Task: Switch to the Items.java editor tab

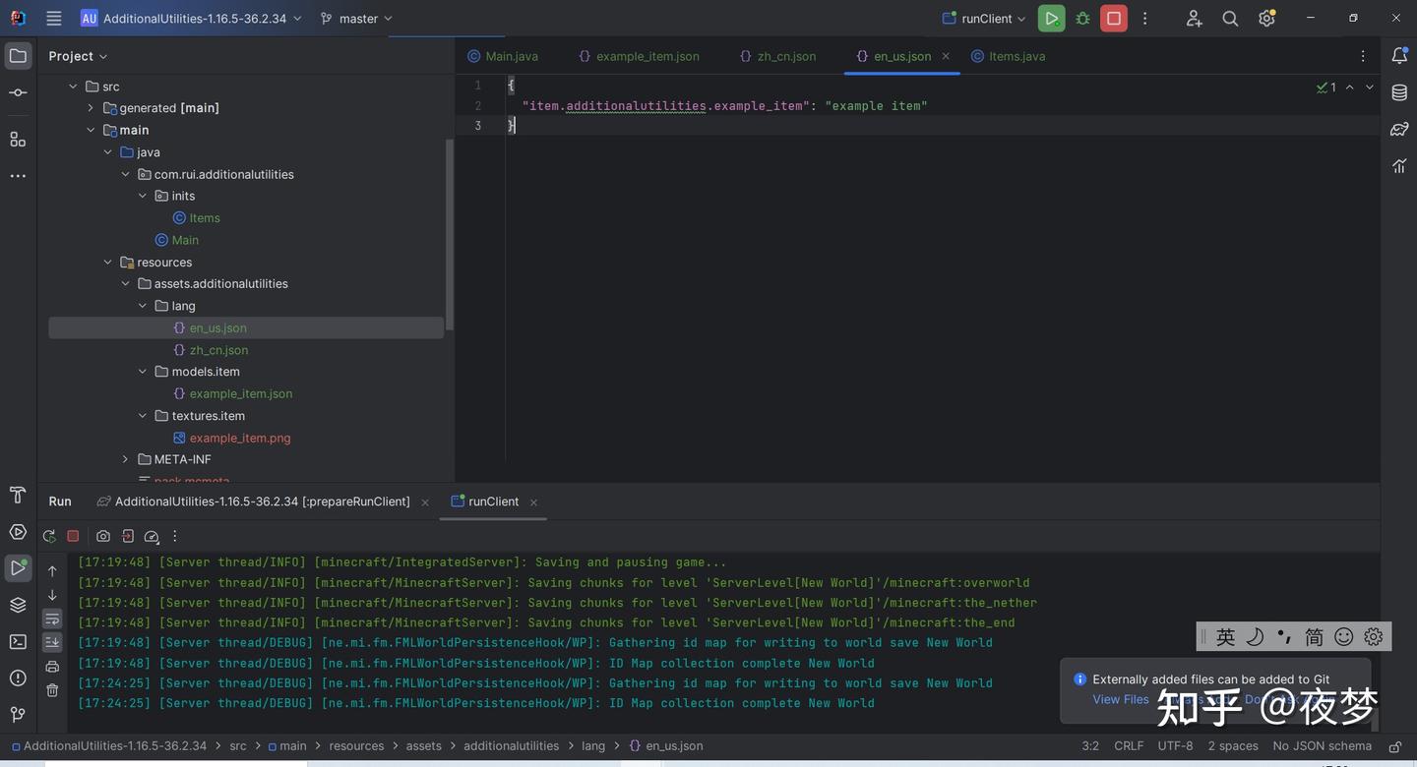Action: tap(1017, 56)
